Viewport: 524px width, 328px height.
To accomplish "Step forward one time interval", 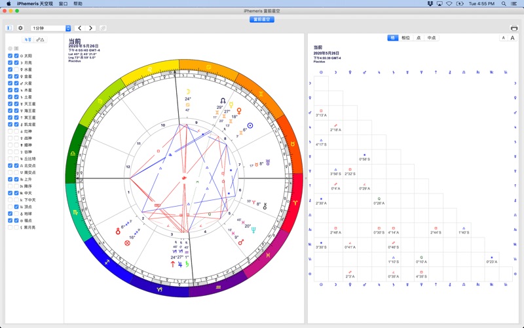I will (x=90, y=28).
